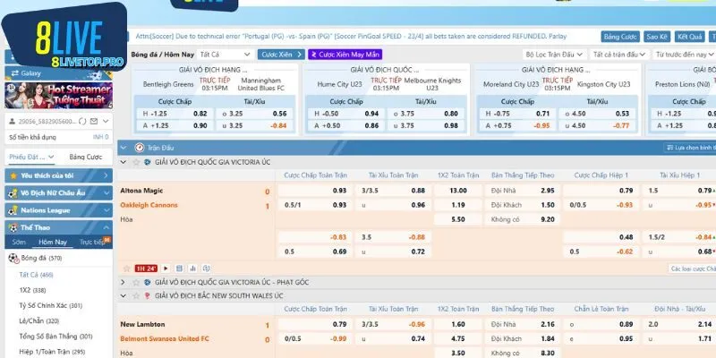
Task: Click Đội Khách 1.50 for Altona Magic match
Action: coord(523,205)
